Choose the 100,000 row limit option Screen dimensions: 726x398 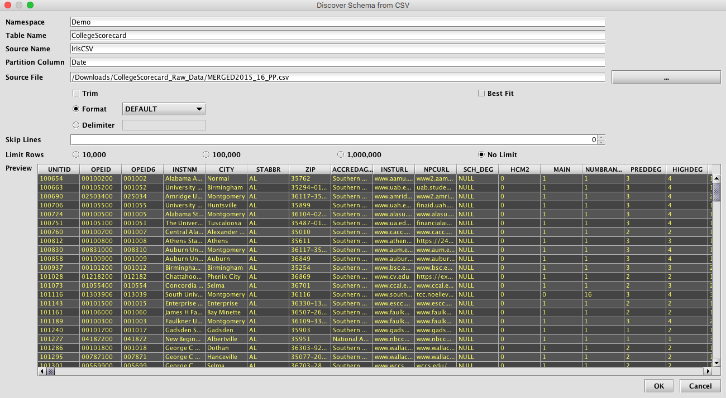[x=206, y=154]
